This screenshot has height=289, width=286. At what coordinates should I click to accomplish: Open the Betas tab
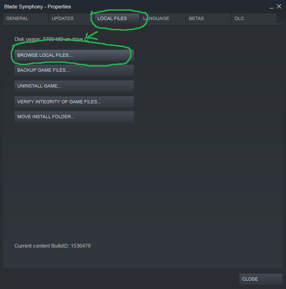click(209, 19)
